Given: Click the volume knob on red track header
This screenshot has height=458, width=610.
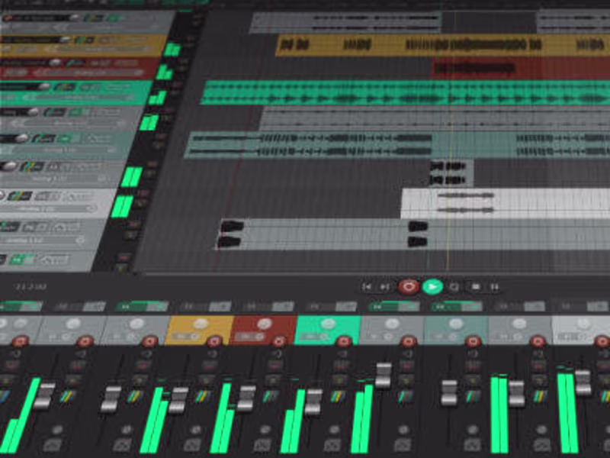Looking at the screenshot, I should [55, 63].
